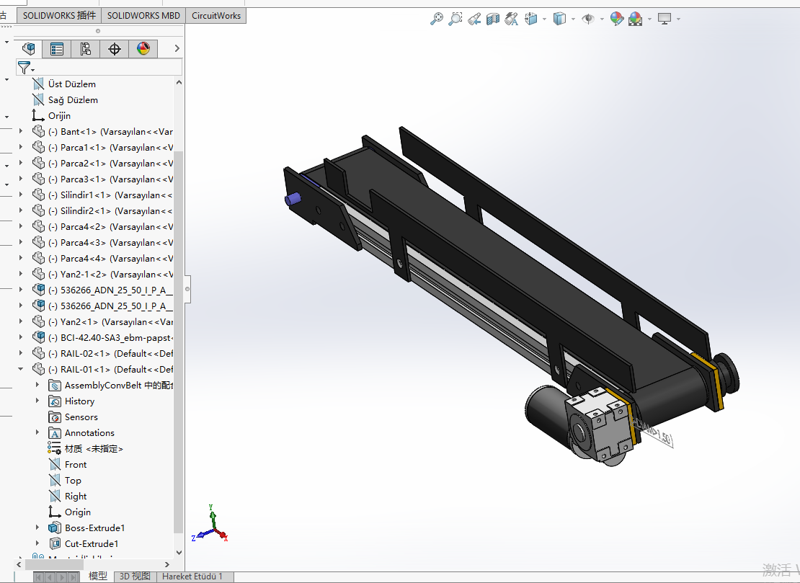Switch to the PropertyManager tab
800x583 pixels.
57,48
